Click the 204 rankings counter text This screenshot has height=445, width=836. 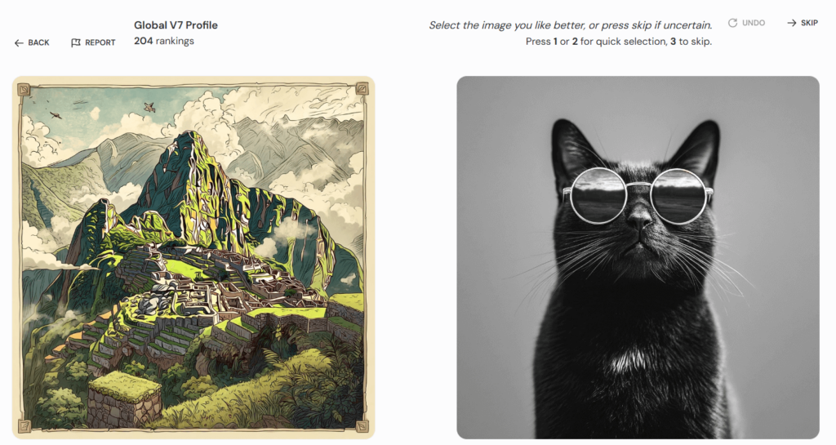pos(163,41)
